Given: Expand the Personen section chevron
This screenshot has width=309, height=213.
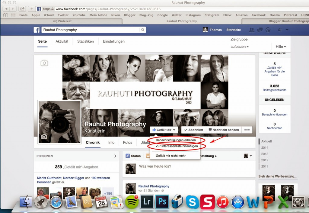Looking at the screenshot, I should click(x=115, y=156).
